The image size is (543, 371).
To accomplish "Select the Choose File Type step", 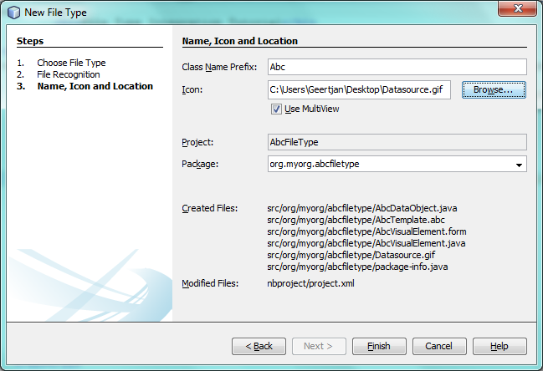I will pyautogui.click(x=71, y=63).
